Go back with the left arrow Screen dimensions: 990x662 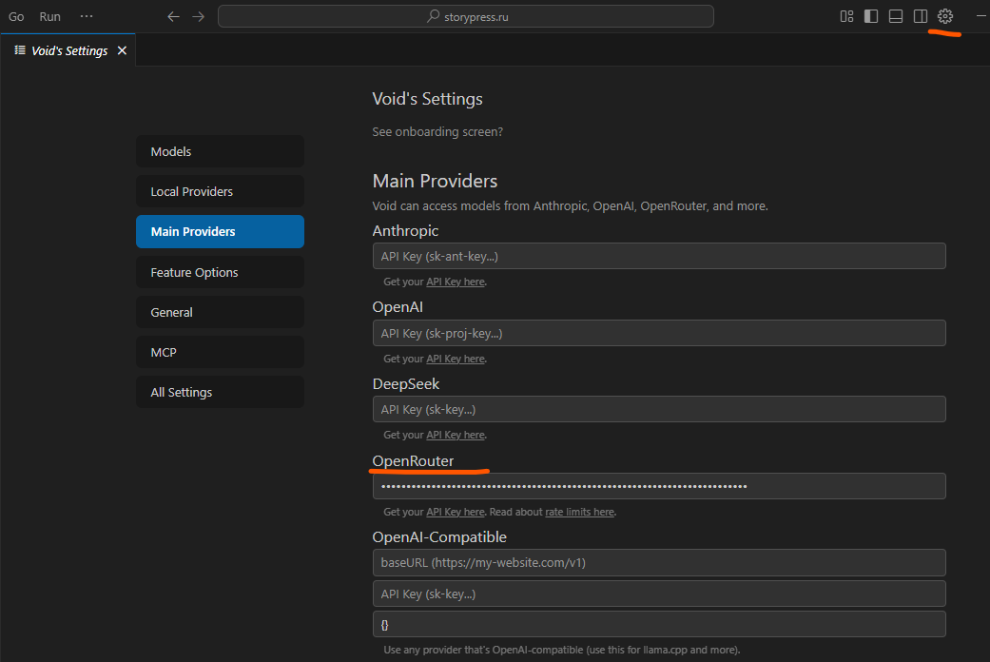(x=173, y=16)
